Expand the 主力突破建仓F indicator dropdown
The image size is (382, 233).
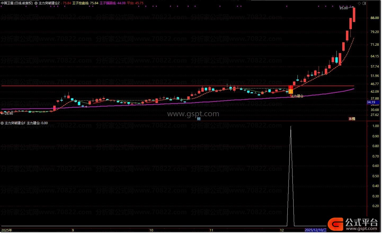2,123
